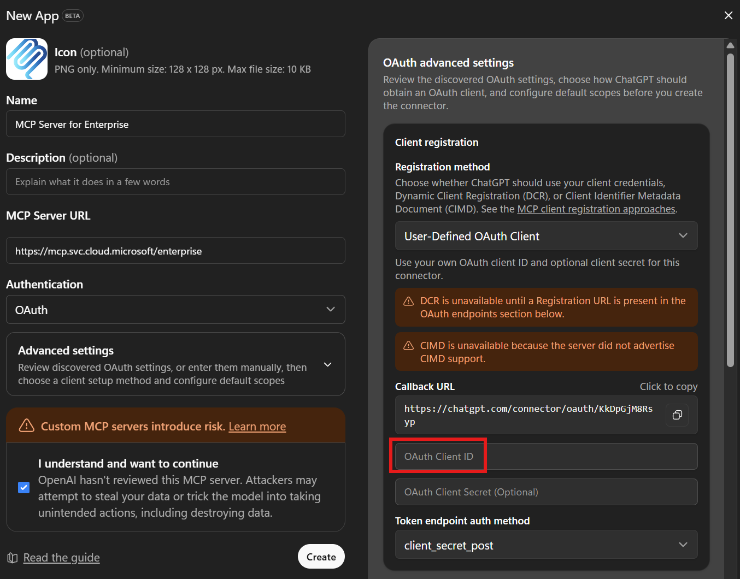Click the MCP Server URL field
The width and height of the screenshot is (740, 579).
[175, 250]
